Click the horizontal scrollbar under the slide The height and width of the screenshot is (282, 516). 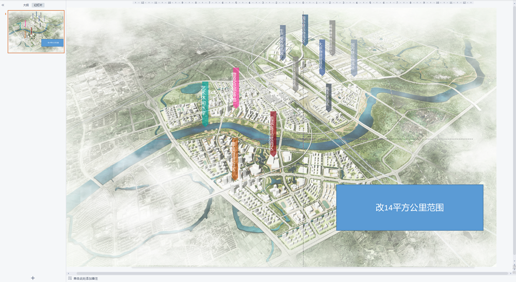pyautogui.click(x=289, y=273)
